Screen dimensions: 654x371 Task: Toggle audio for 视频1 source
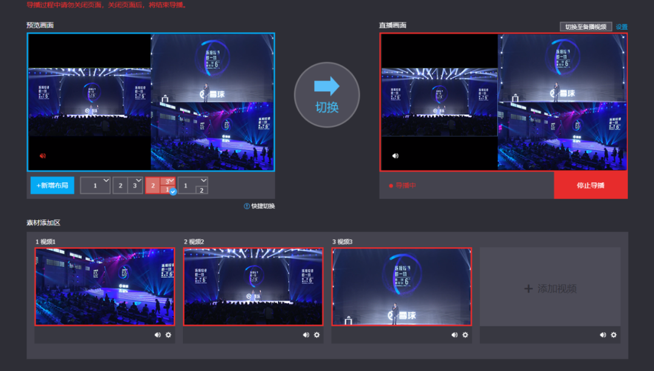[157, 335]
